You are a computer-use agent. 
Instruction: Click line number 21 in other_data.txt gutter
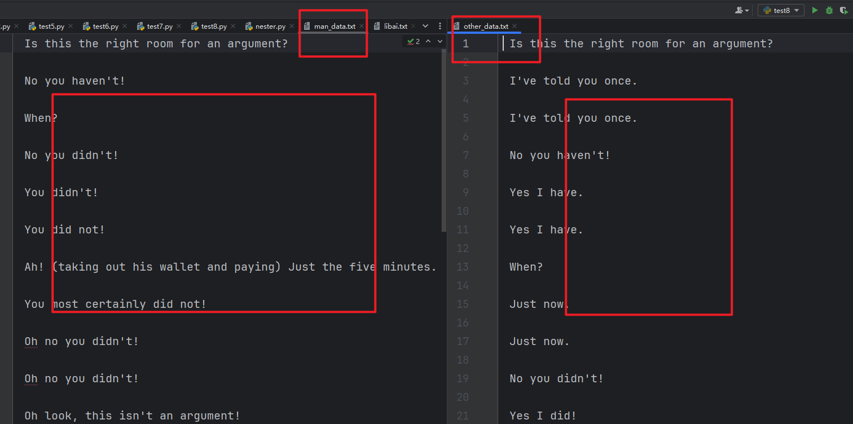click(x=463, y=416)
